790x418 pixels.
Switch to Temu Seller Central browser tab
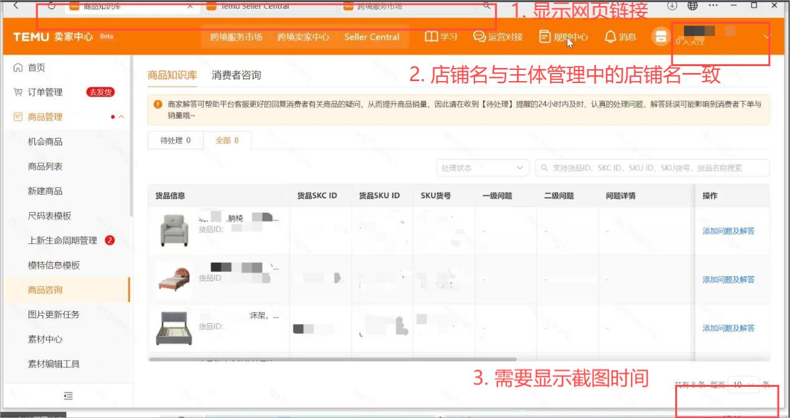[x=269, y=6]
